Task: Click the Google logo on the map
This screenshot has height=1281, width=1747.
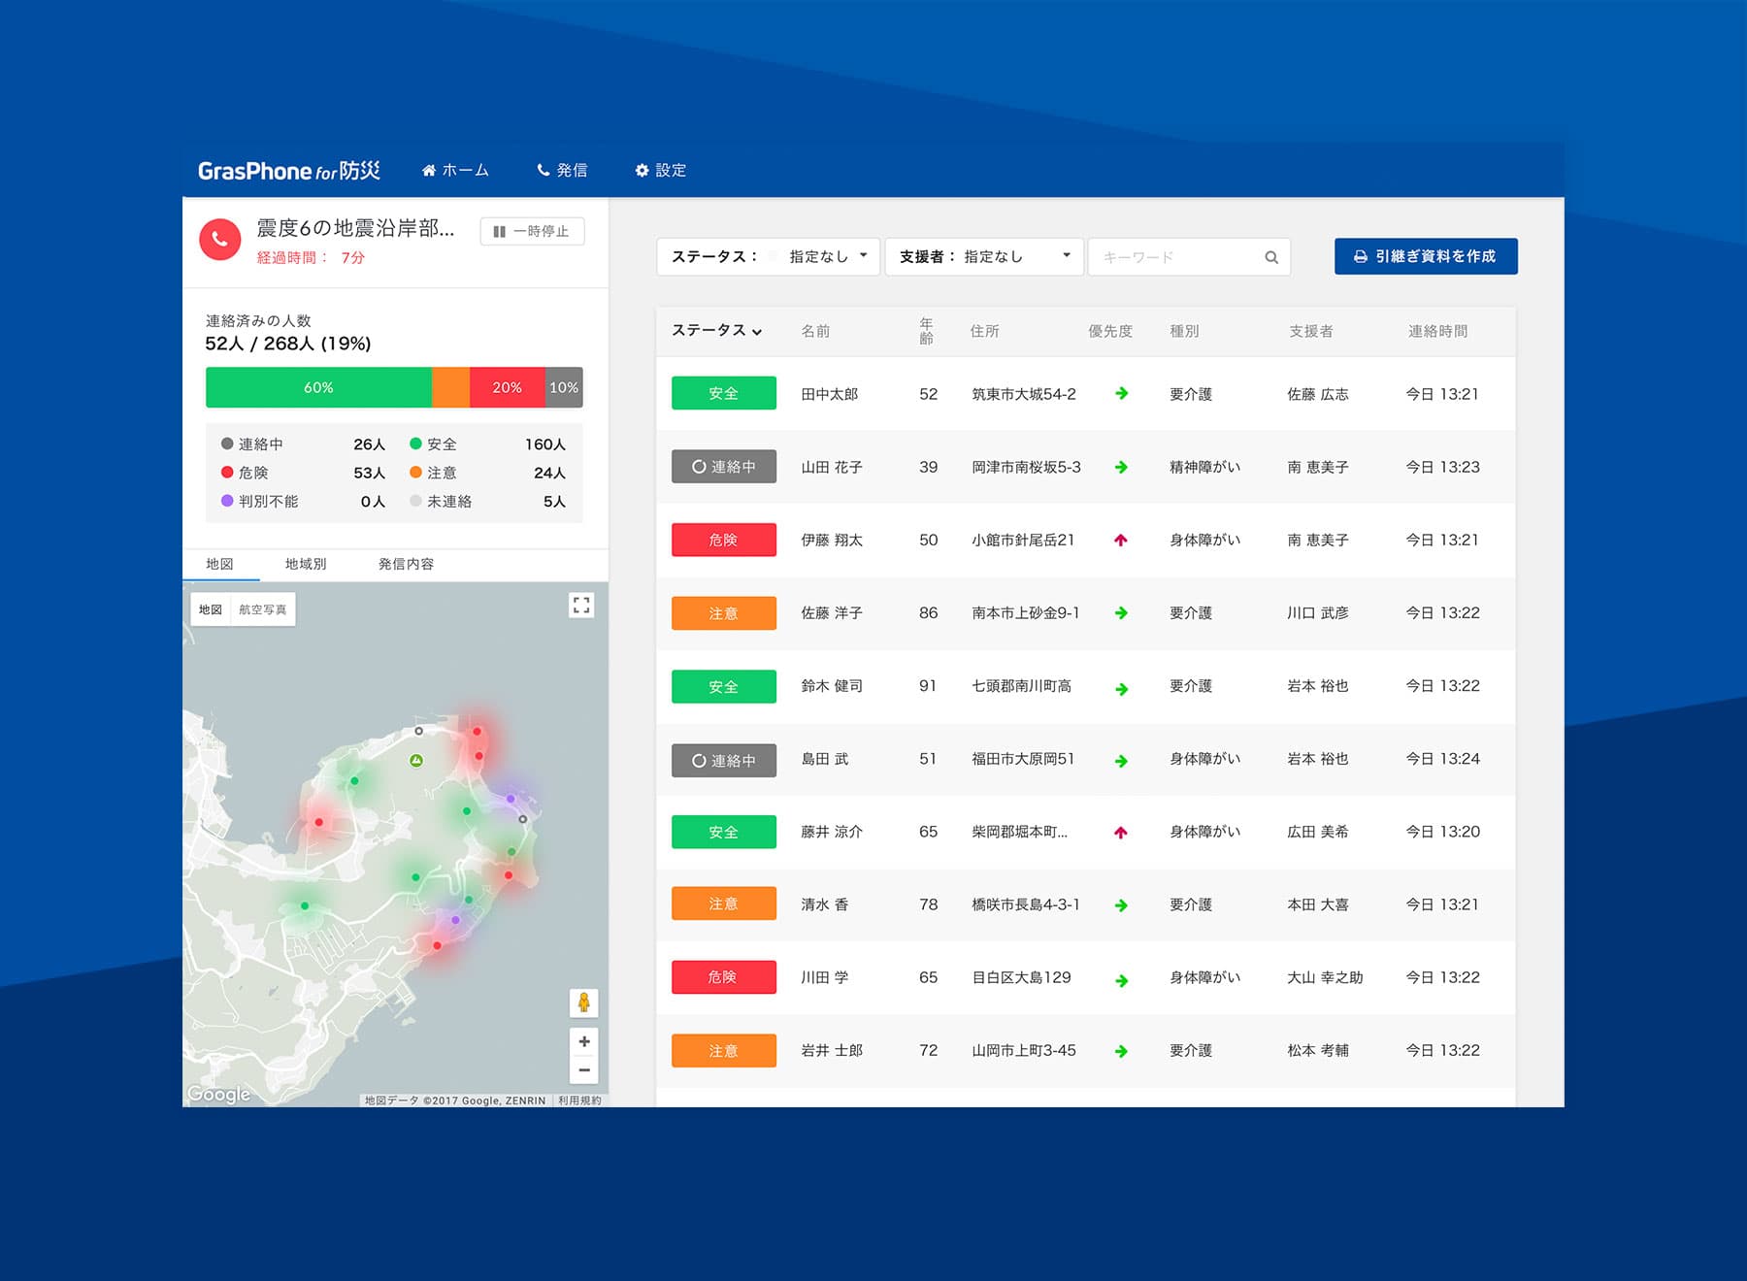Action: tap(218, 1094)
